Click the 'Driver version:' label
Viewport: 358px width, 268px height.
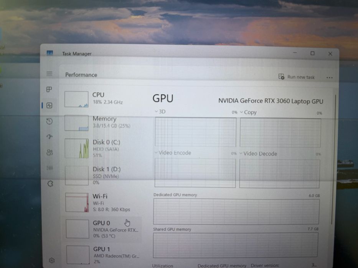(x=265, y=265)
